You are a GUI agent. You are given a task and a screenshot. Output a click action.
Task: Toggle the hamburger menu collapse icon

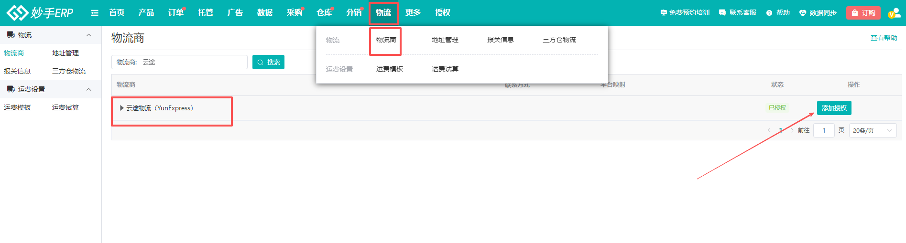pyautogui.click(x=95, y=13)
